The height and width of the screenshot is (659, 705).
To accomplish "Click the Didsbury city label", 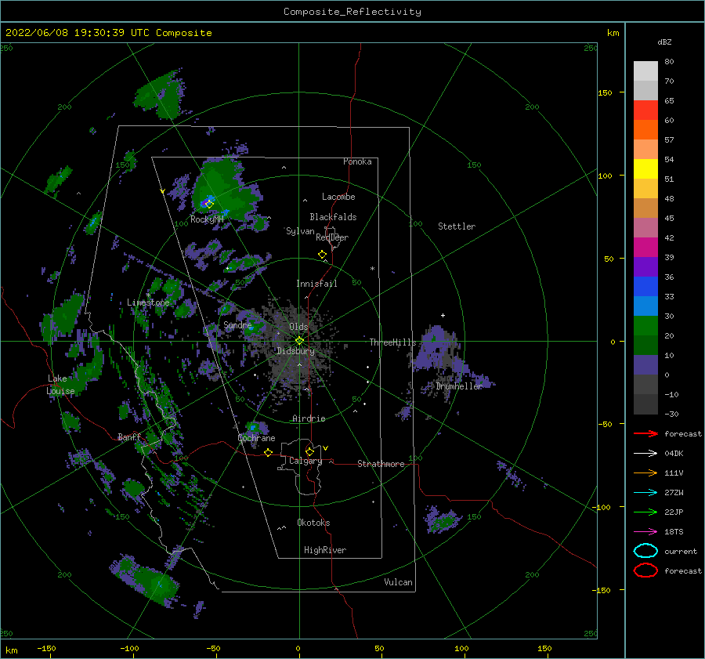I will pos(295,351).
